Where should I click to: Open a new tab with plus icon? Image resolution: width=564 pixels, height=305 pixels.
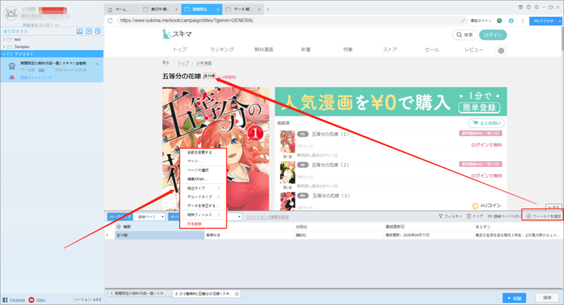[267, 10]
